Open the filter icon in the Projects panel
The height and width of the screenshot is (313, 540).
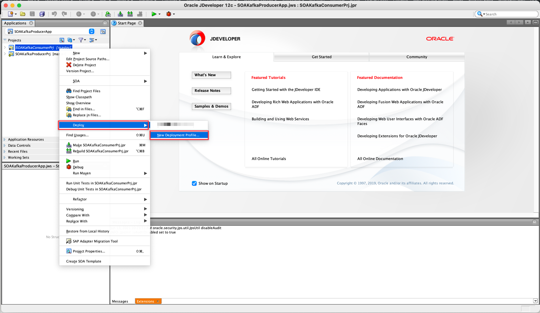pos(81,40)
